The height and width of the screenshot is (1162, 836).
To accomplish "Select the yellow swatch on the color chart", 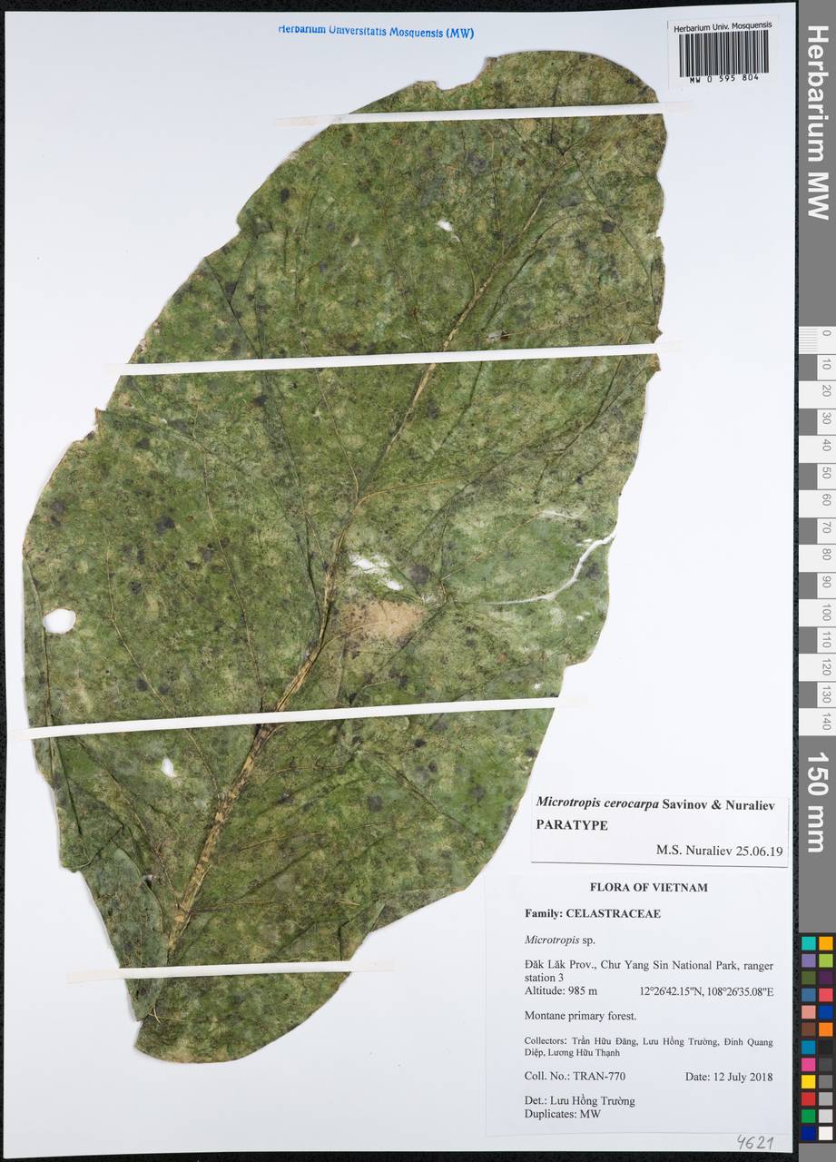I will pyautogui.click(x=808, y=1082).
